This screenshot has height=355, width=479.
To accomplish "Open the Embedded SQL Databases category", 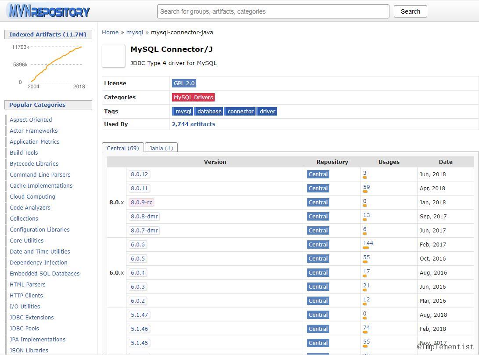I will pyautogui.click(x=45, y=274).
